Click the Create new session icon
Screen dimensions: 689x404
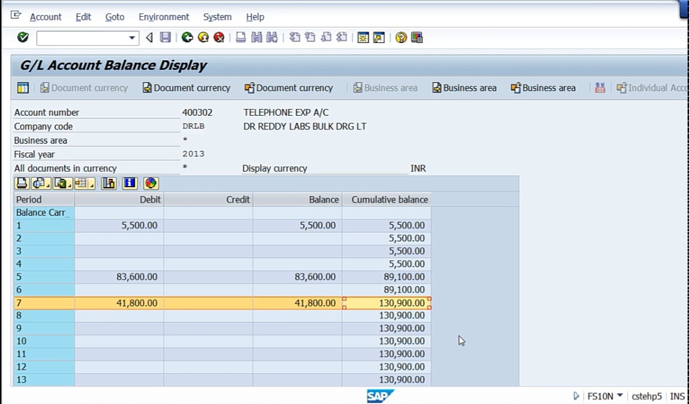tap(363, 38)
